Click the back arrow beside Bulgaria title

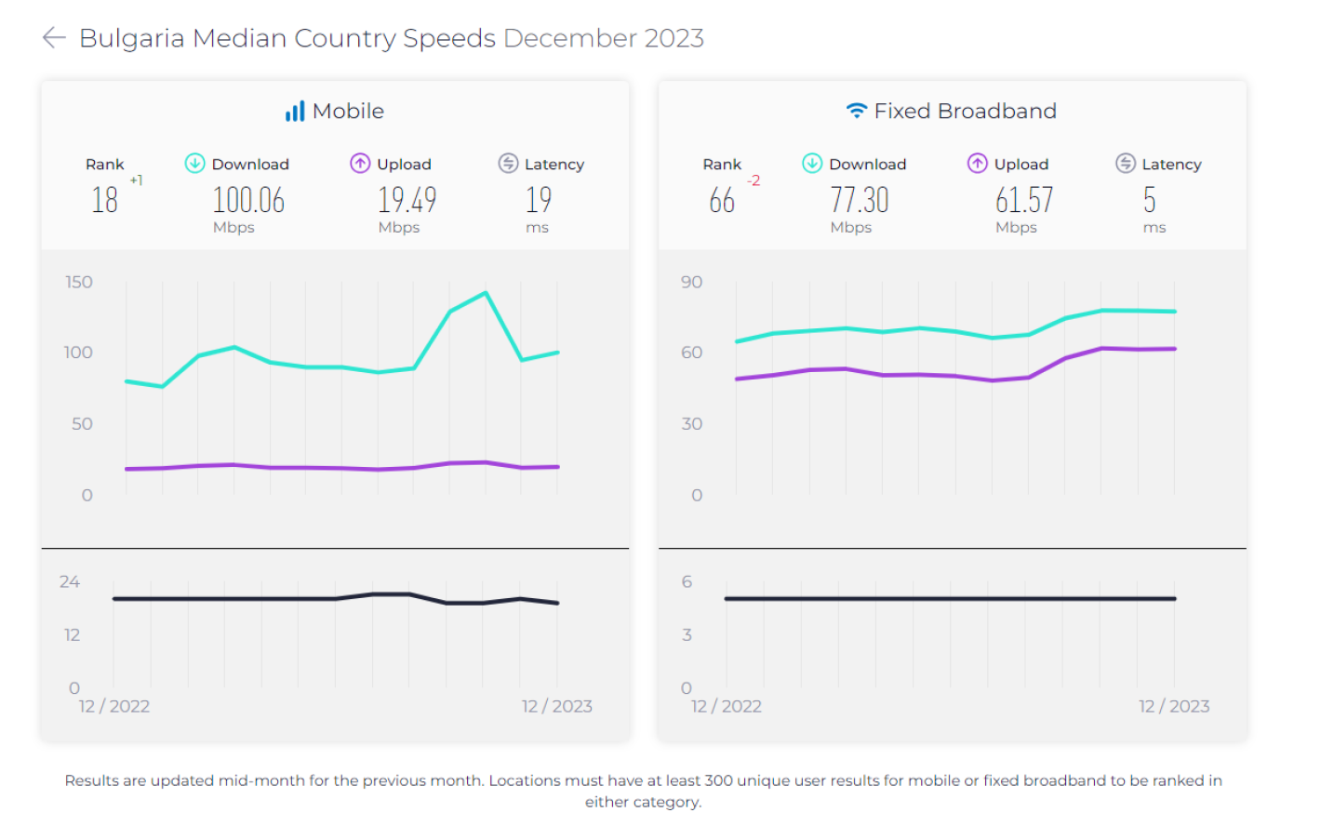[54, 37]
